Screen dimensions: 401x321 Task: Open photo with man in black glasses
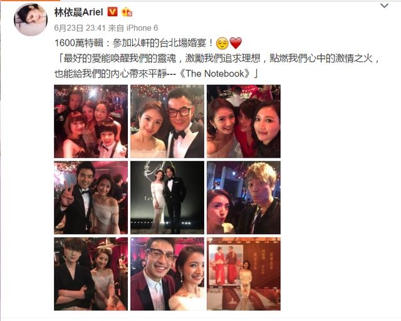(167, 121)
